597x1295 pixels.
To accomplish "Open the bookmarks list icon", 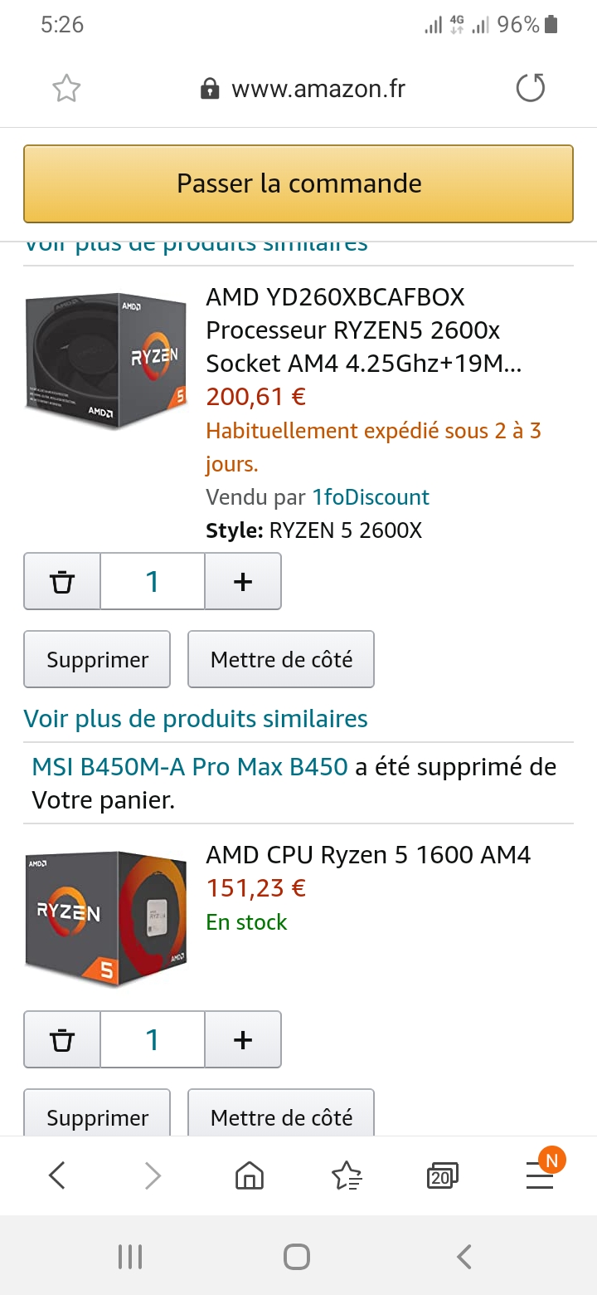I will tap(346, 1175).
